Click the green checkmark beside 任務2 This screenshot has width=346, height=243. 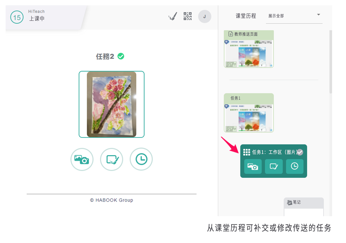coord(121,56)
